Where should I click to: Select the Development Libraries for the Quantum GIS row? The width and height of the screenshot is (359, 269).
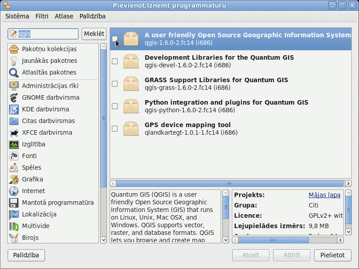pyautogui.click(x=230, y=62)
